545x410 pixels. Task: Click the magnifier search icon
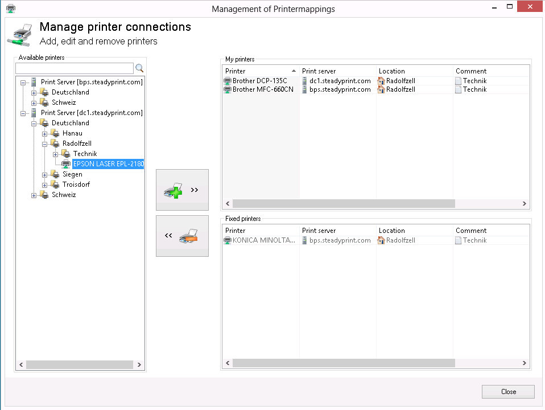[x=139, y=68]
